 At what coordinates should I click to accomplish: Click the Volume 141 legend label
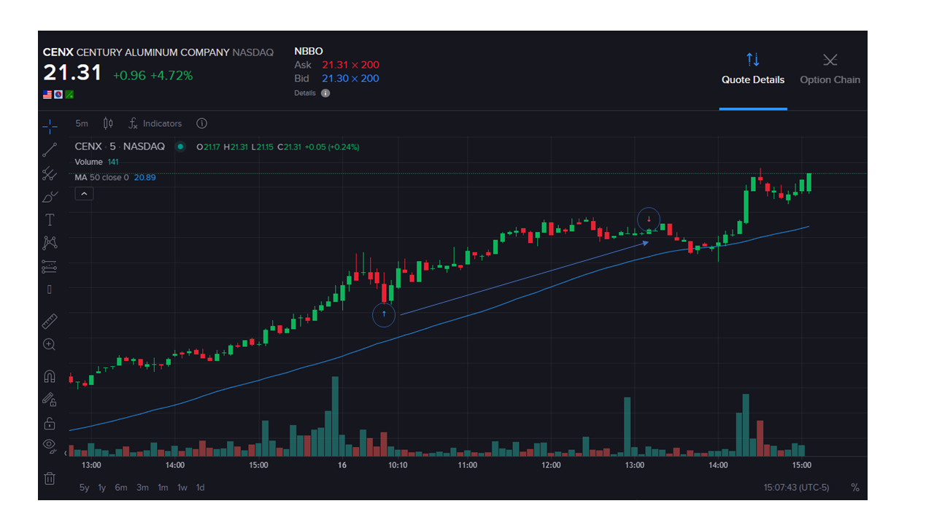(x=96, y=162)
